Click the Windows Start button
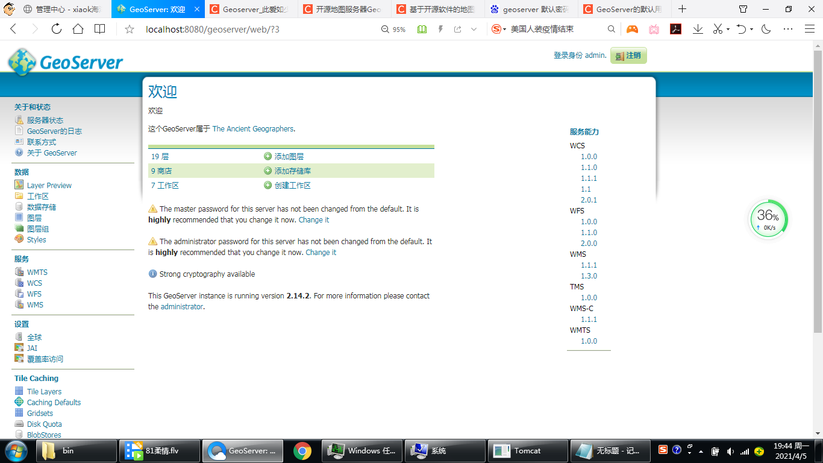 point(15,451)
